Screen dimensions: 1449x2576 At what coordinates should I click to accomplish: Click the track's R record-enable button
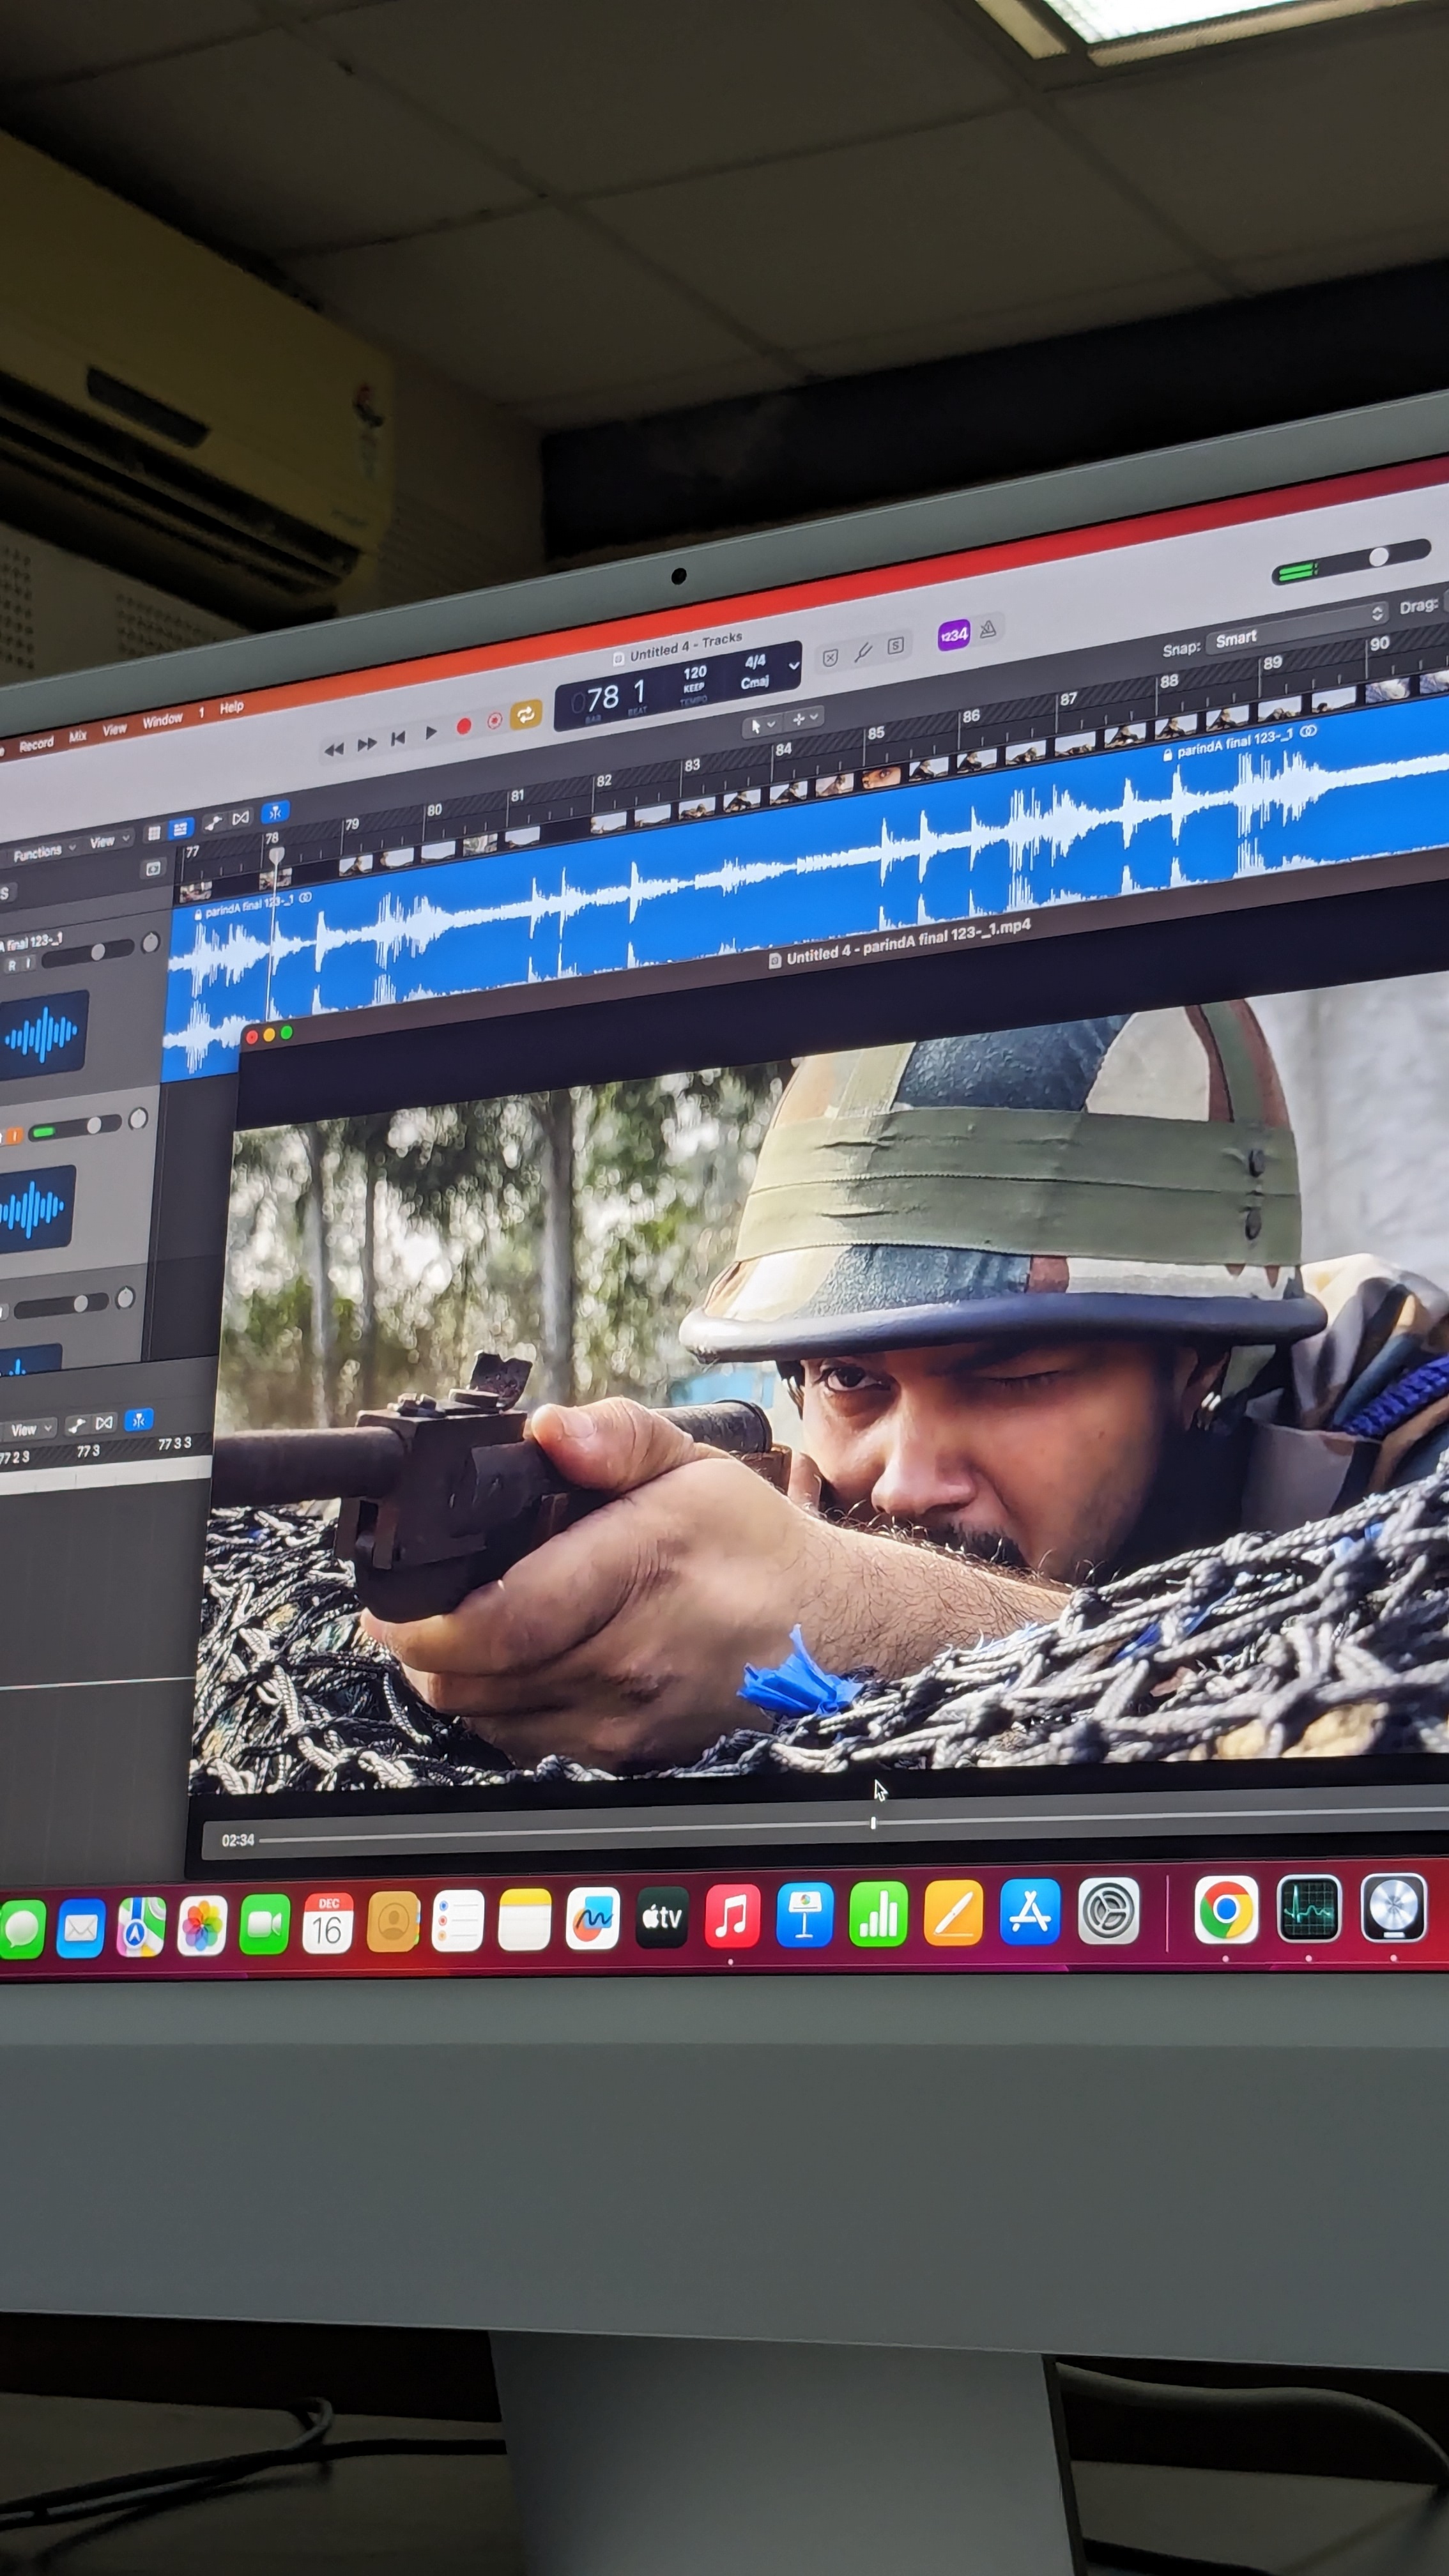coord(12,965)
